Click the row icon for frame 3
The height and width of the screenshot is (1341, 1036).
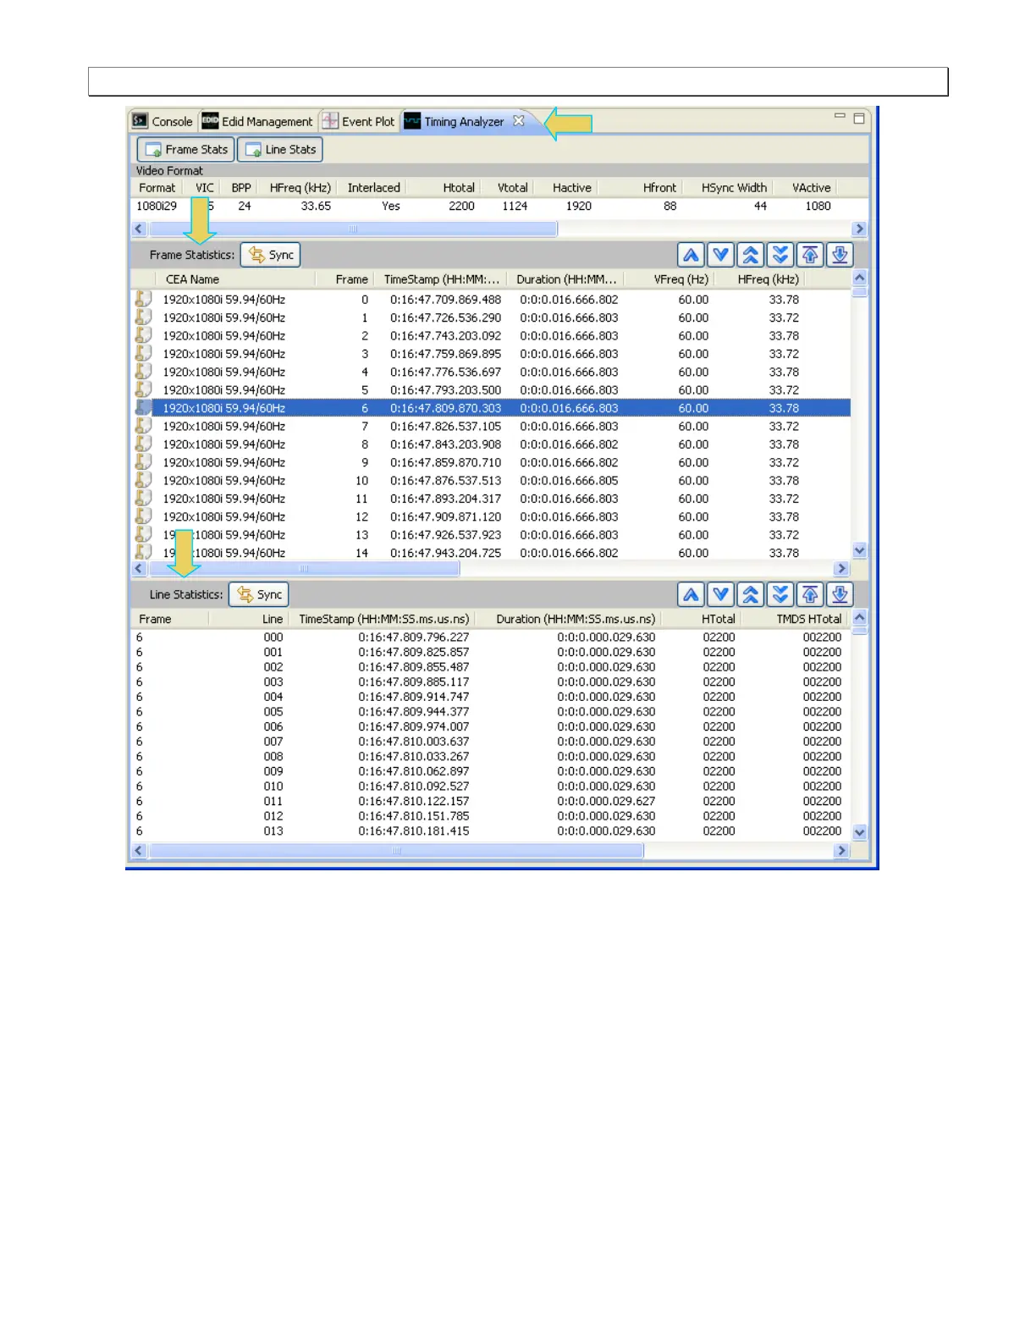[144, 353]
